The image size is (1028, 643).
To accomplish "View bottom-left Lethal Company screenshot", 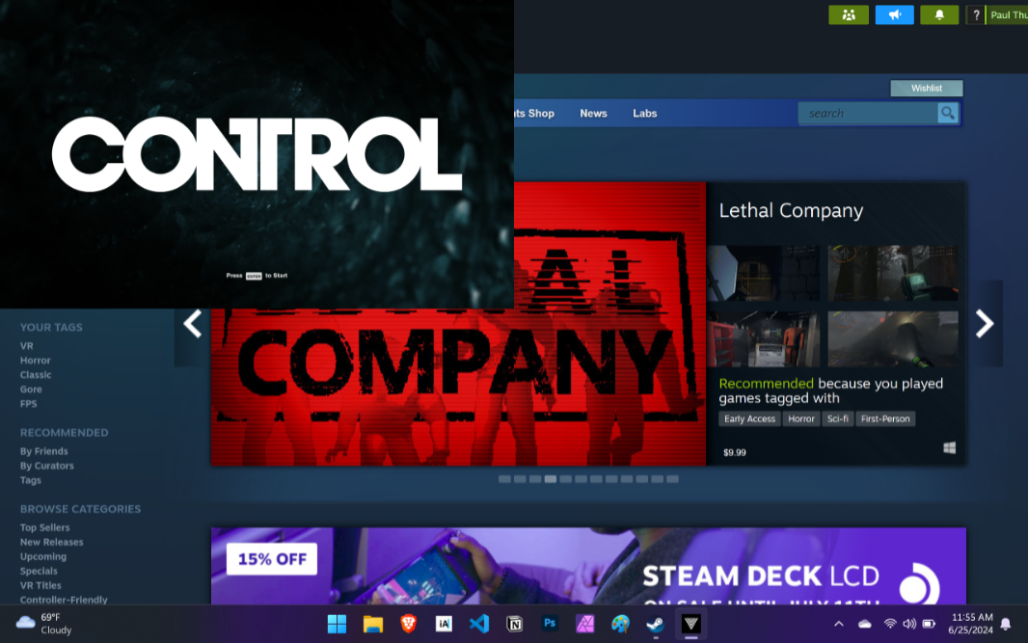I will point(763,339).
